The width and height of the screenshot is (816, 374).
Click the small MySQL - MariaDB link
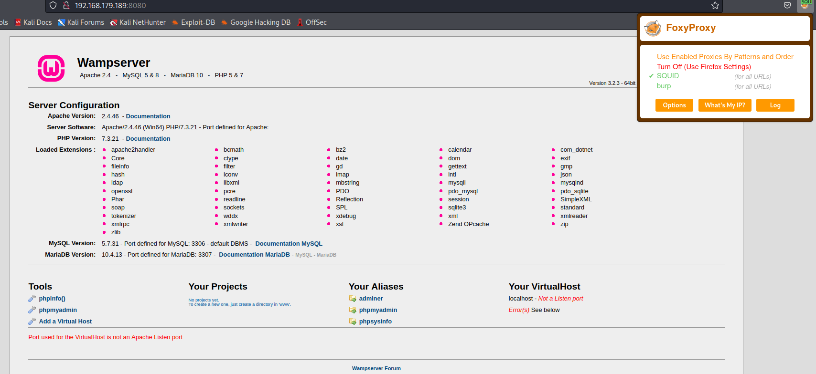316,255
